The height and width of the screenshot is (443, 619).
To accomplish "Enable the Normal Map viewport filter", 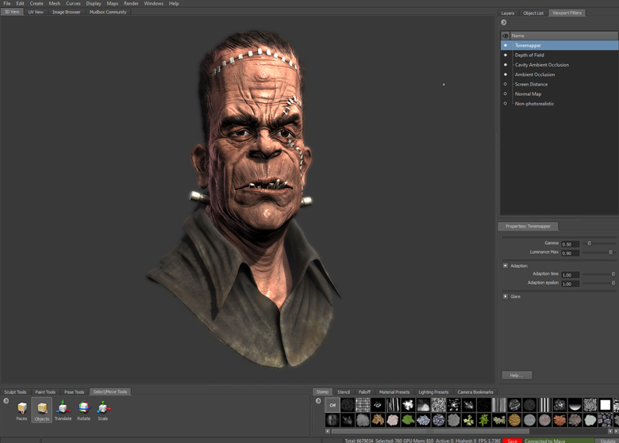I will 506,94.
